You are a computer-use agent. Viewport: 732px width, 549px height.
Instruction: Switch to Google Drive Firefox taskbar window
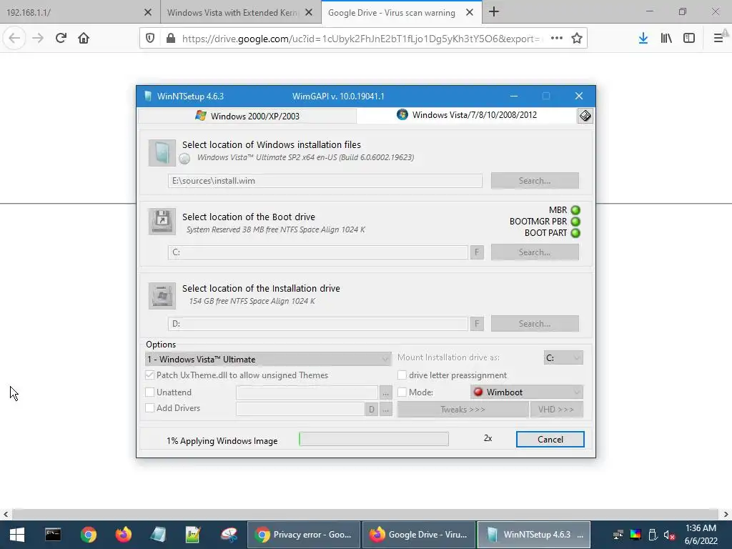click(419, 535)
